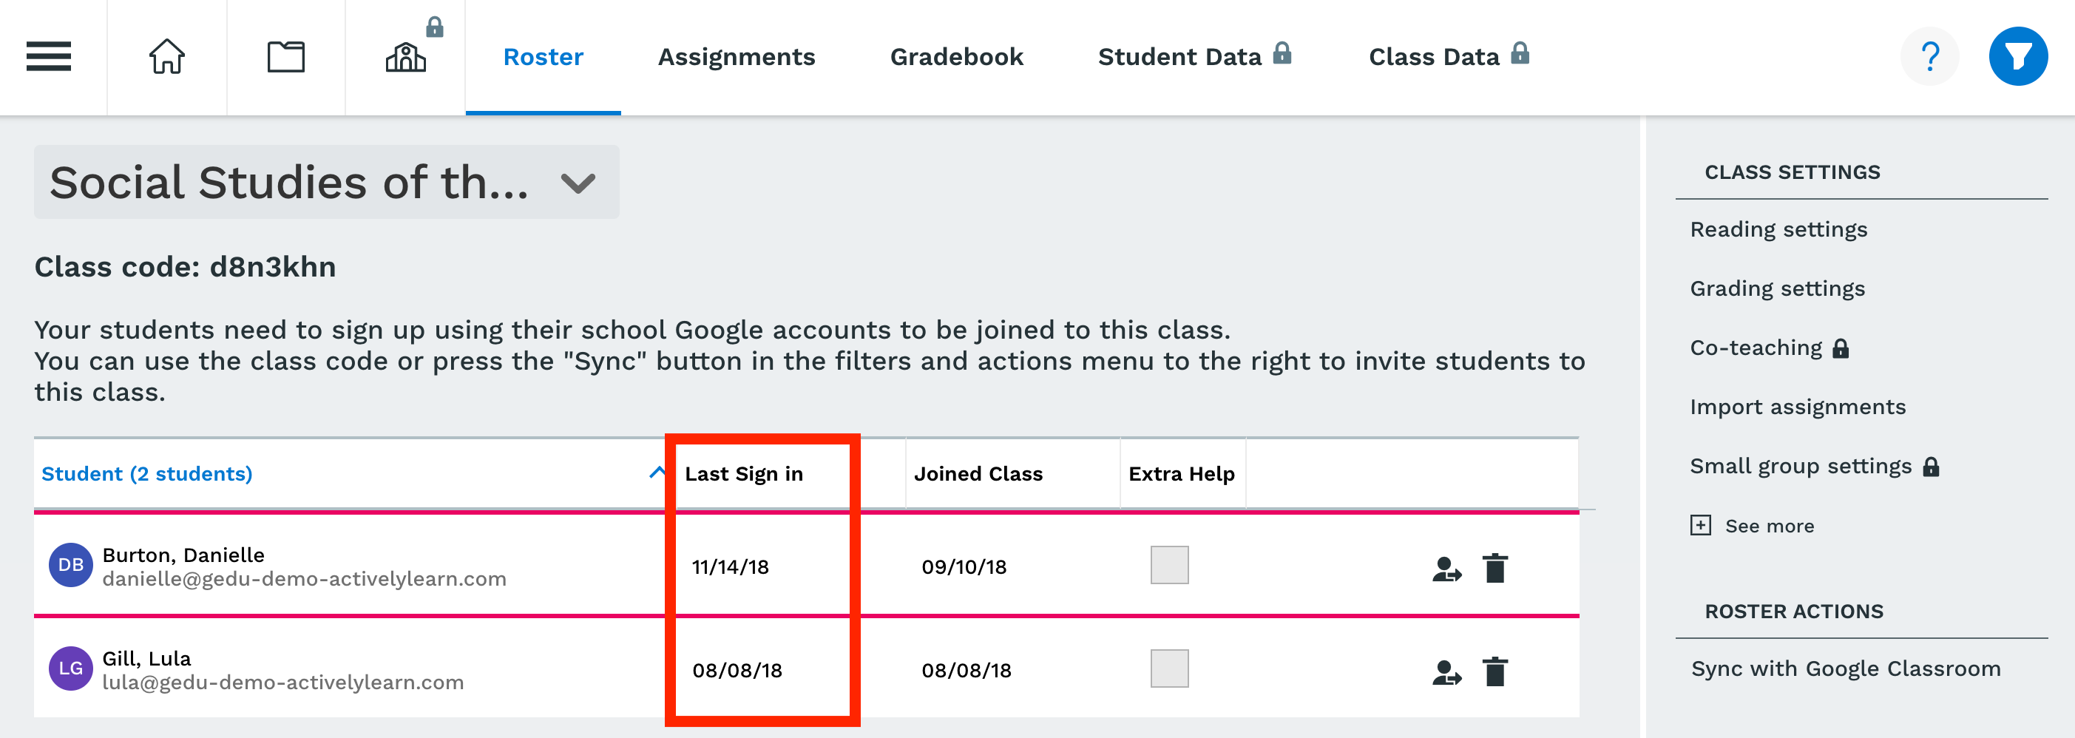
Task: Check Extra Help for Danielle Burton
Action: click(x=1169, y=565)
